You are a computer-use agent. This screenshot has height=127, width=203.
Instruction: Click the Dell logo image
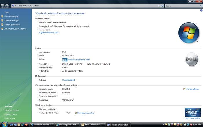[192, 59]
